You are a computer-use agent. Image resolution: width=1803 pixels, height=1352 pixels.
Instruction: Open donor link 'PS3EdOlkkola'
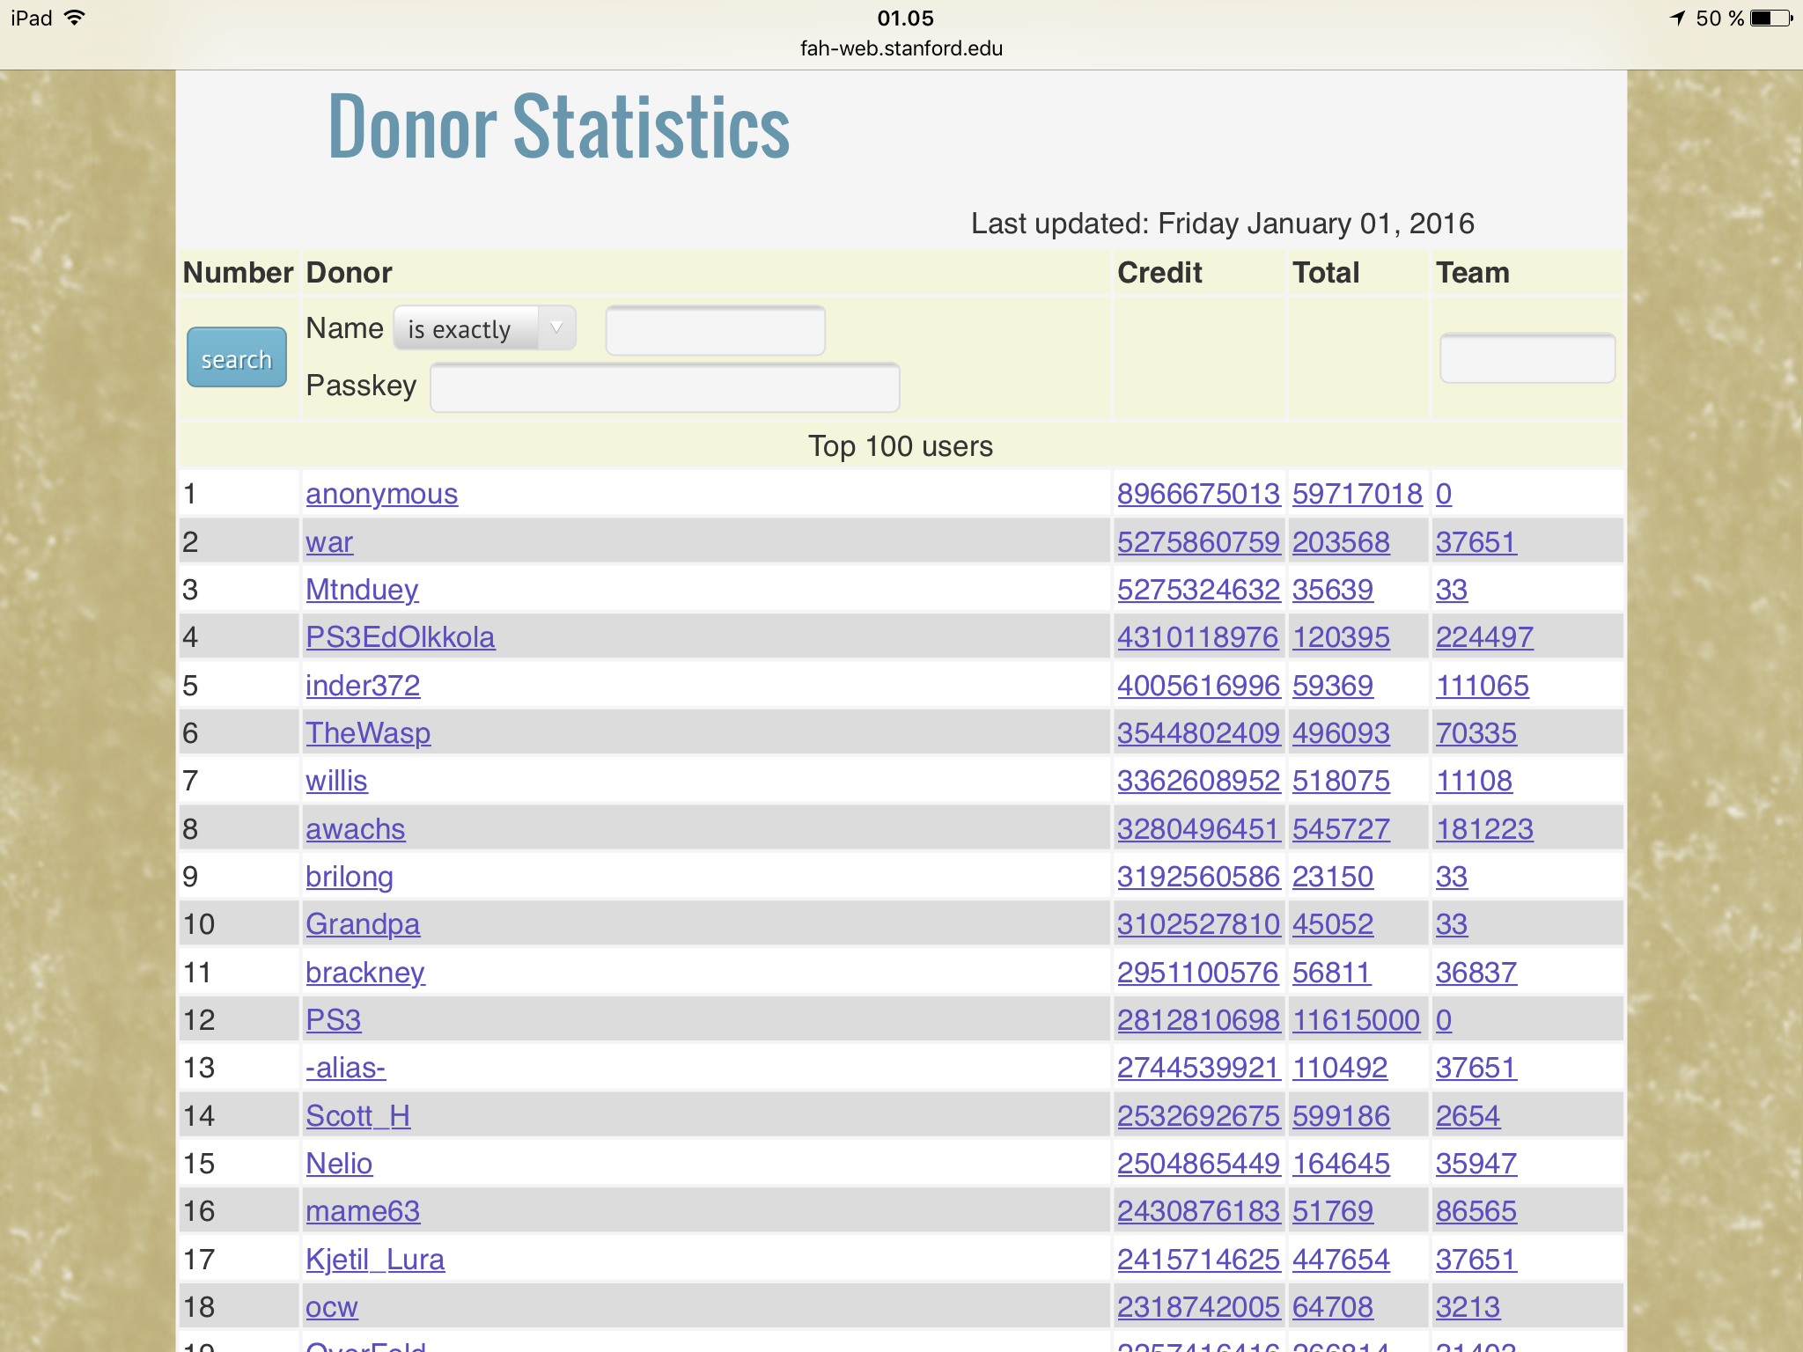pos(401,637)
